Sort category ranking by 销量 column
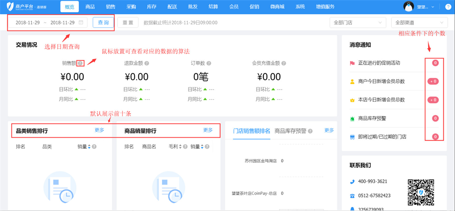This screenshot has width=455, height=211. [89, 147]
